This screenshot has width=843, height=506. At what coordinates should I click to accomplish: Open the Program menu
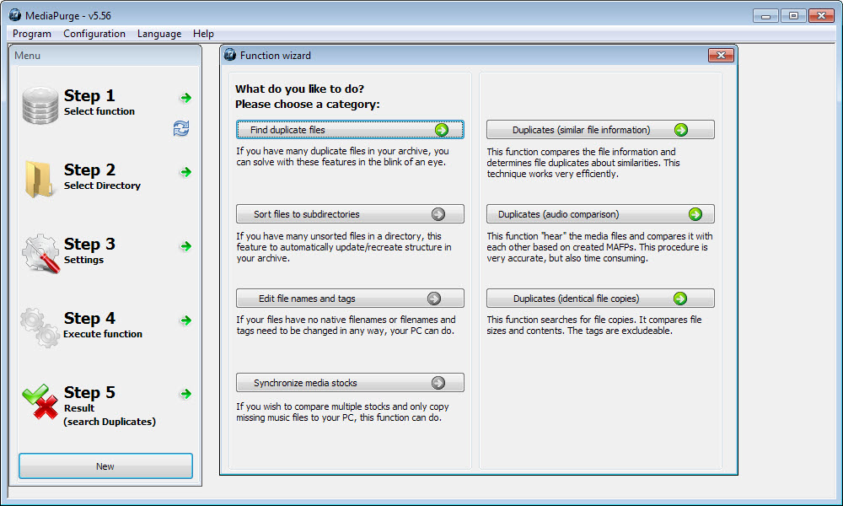coord(32,34)
